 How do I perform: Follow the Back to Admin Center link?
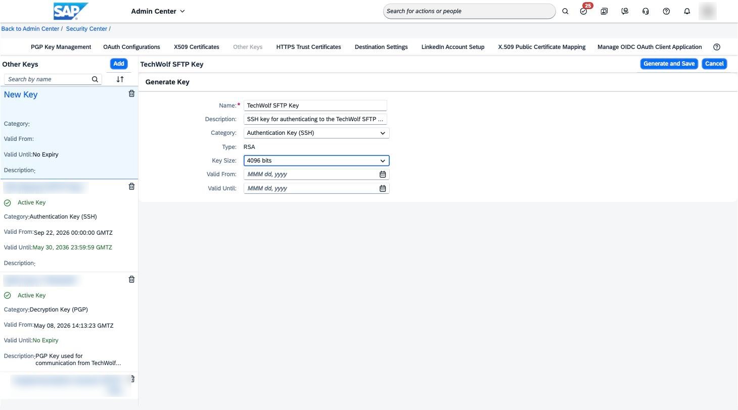tap(30, 29)
